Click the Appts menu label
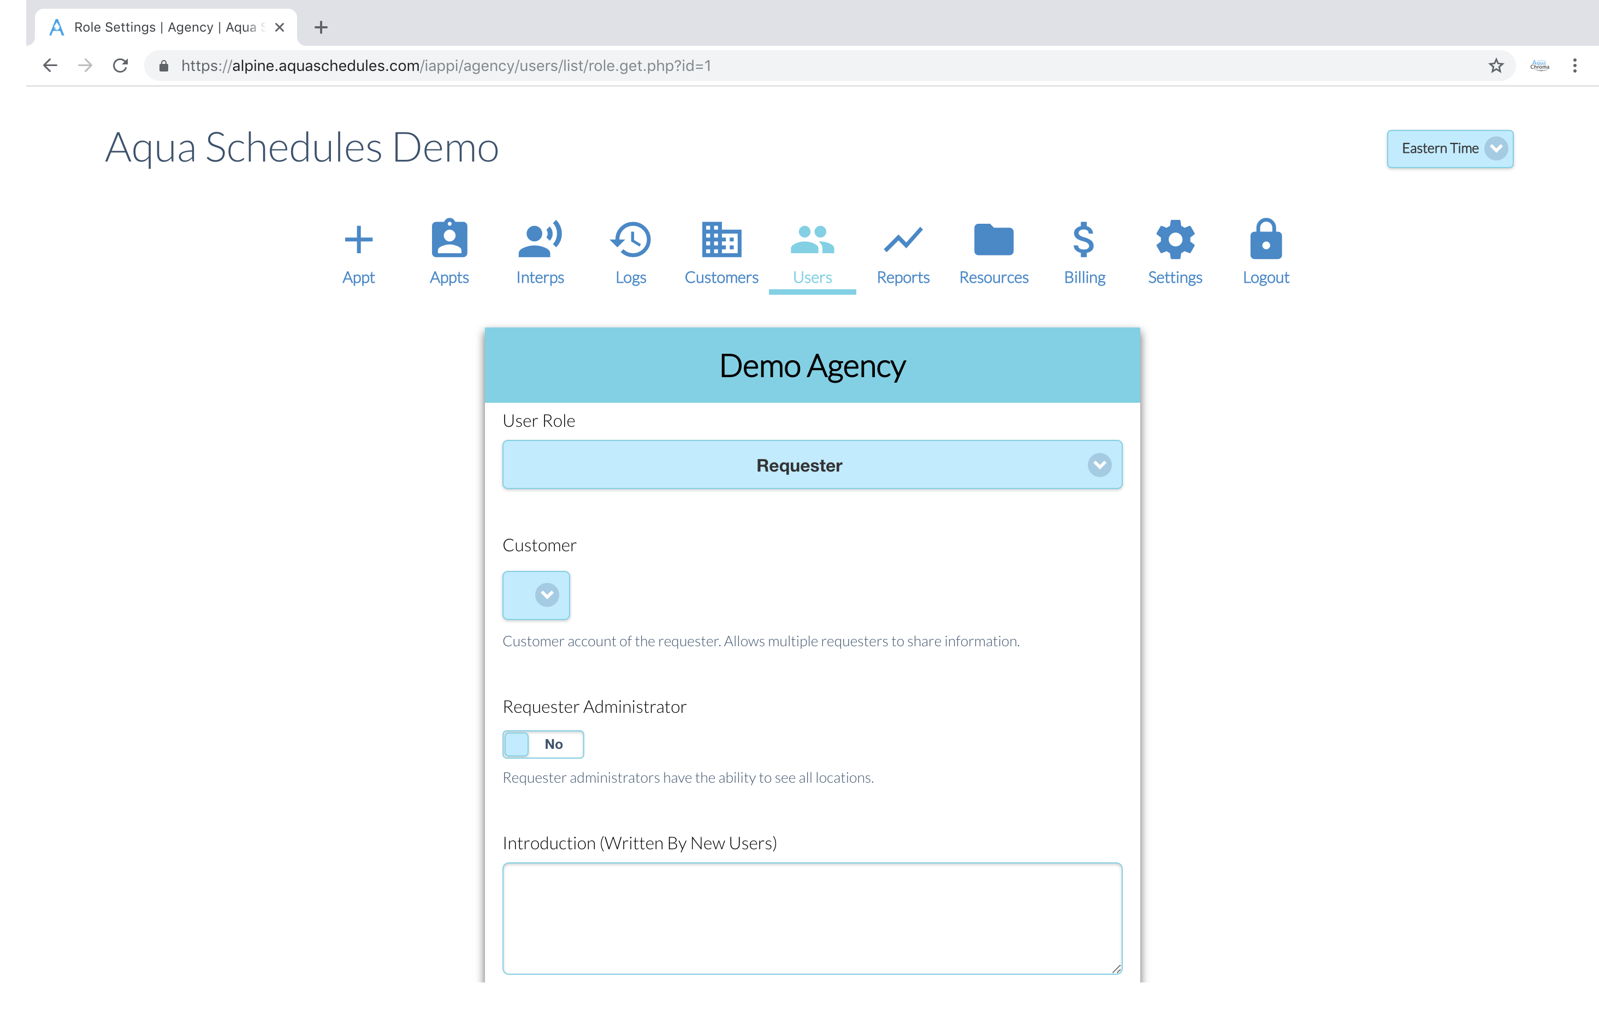The width and height of the screenshot is (1599, 1013). tap(449, 277)
